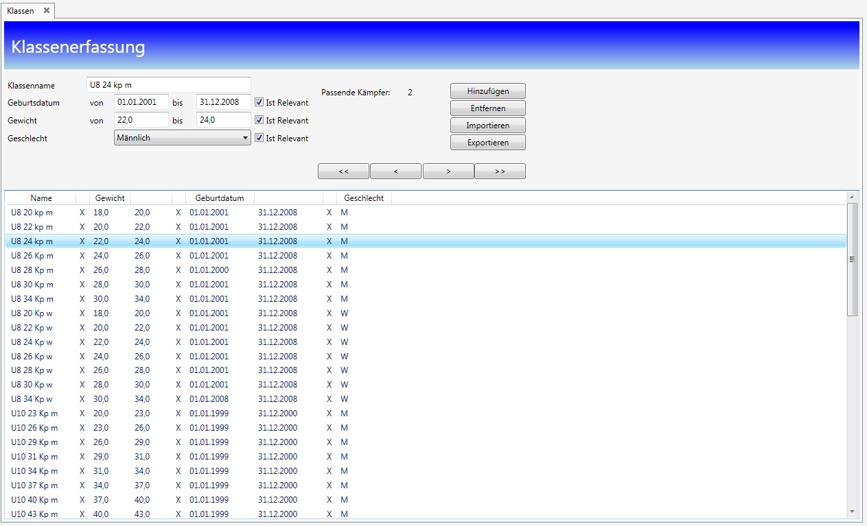
Task: Toggle Gewicht Ist Relevant checkbox
Action: click(259, 120)
